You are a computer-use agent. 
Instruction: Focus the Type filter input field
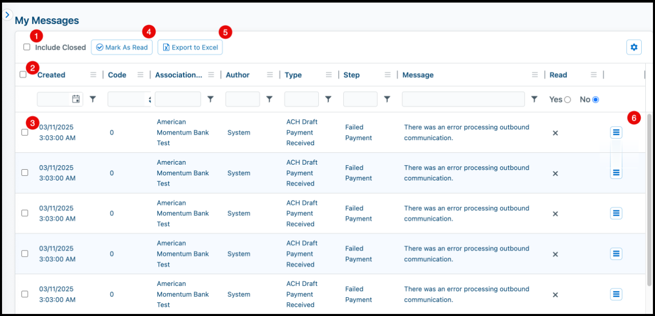tap(301, 99)
